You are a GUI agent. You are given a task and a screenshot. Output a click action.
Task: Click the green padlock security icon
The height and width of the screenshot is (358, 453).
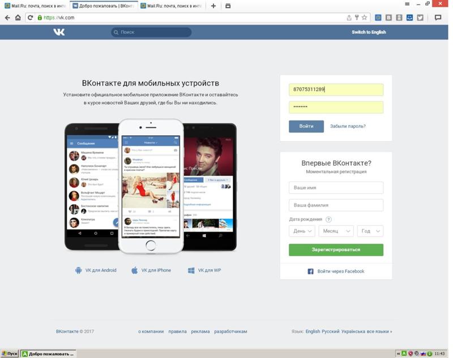coord(40,18)
